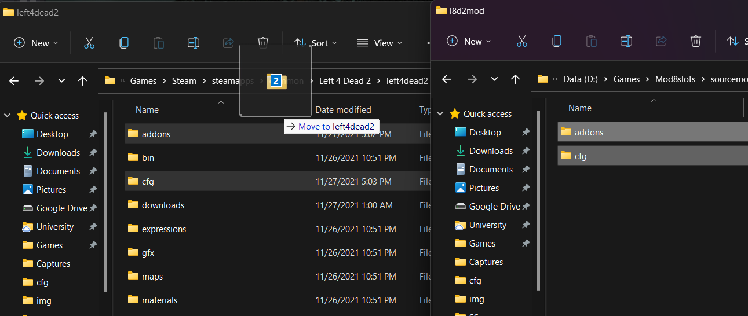The width and height of the screenshot is (748, 316).
Task: Open Sort dropdown in left4dead2 toolbar
Action: 316,43
